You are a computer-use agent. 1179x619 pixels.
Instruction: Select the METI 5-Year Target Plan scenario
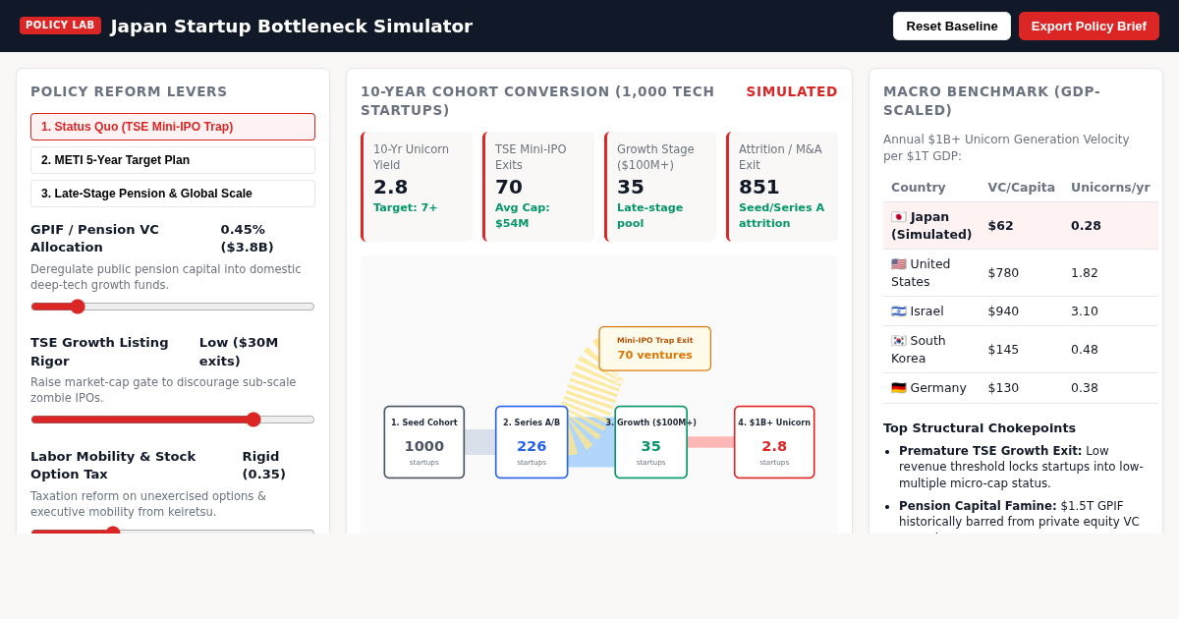173,160
